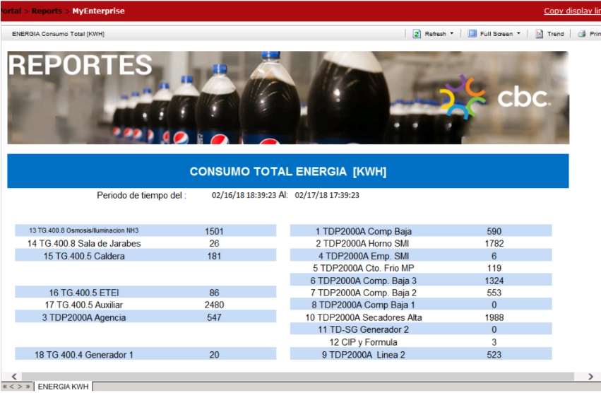Click the Copy display link

coord(572,11)
